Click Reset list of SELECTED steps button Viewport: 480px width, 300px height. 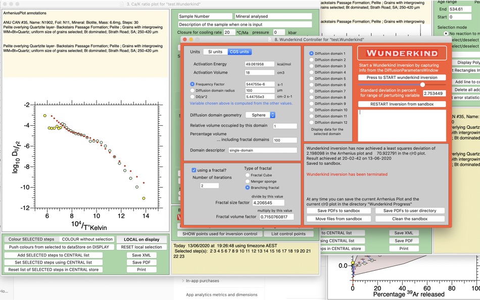(53, 270)
